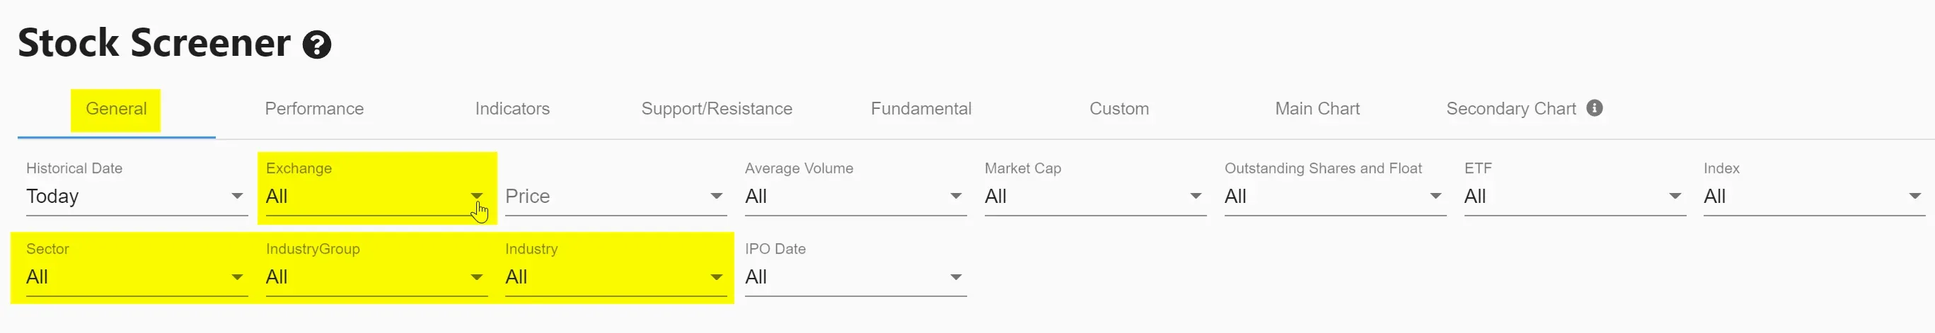Switch to the Custom tab
The height and width of the screenshot is (333, 1935).
pyautogui.click(x=1119, y=109)
